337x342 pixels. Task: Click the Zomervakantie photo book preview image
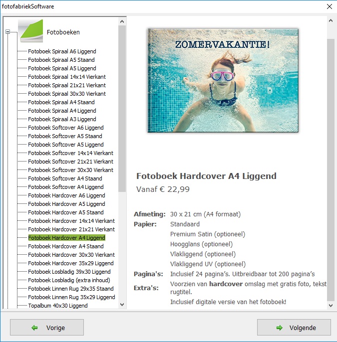point(223,81)
